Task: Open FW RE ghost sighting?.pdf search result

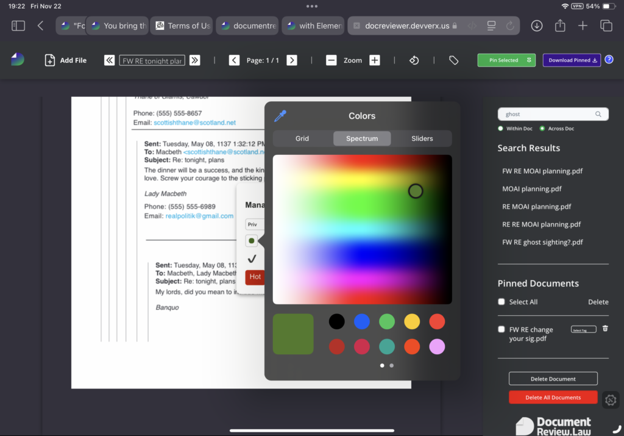Action: (x=542, y=242)
